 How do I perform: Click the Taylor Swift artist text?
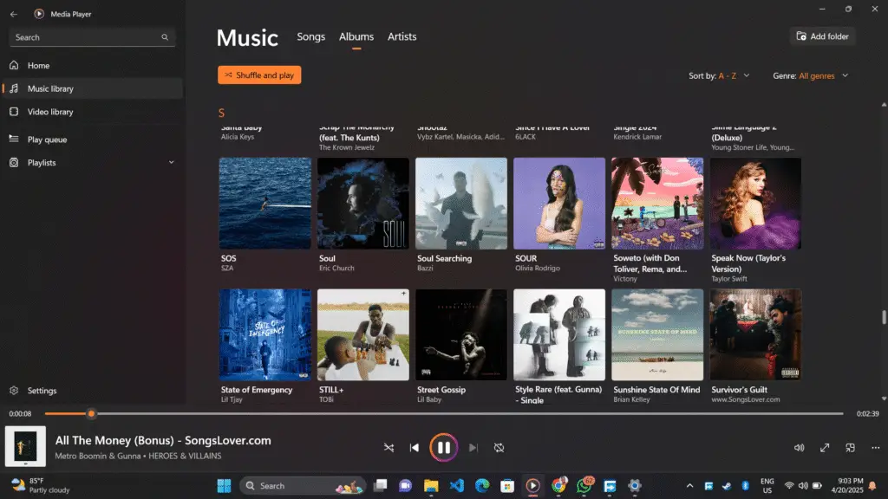click(728, 279)
